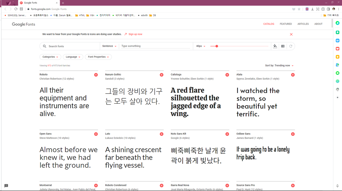Click the Odibee Sans sample text

(263, 153)
